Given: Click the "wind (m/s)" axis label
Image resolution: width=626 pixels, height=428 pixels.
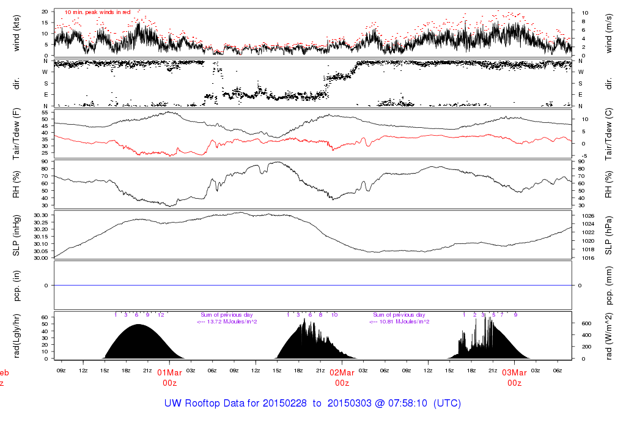Looking at the screenshot, I should pyautogui.click(x=609, y=33).
